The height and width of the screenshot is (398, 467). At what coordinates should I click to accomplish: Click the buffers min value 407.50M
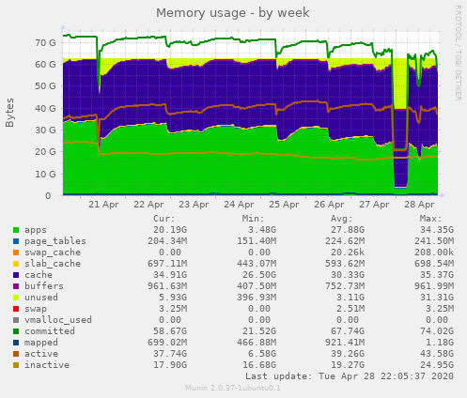tap(257, 286)
